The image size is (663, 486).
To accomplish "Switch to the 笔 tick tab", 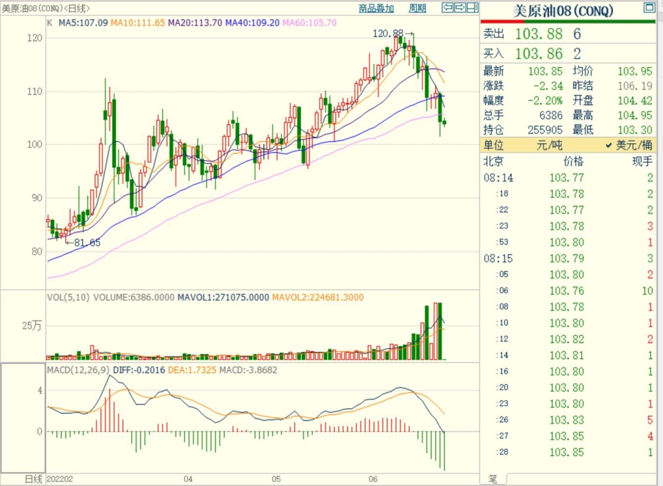I will click(x=493, y=479).
